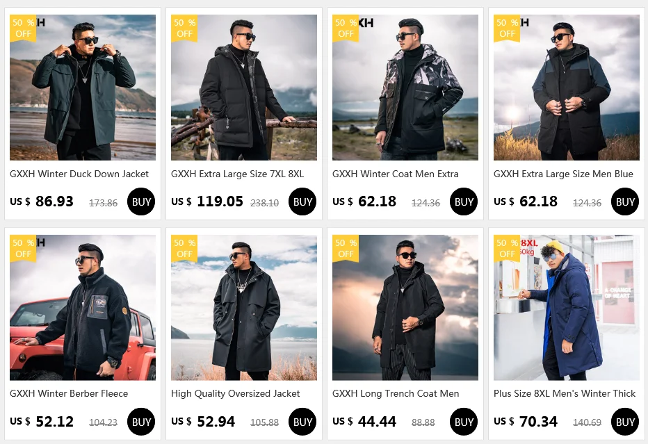Click 50% OFF badge on Long Trench Coat
This screenshot has width=648, height=444.
(x=346, y=248)
